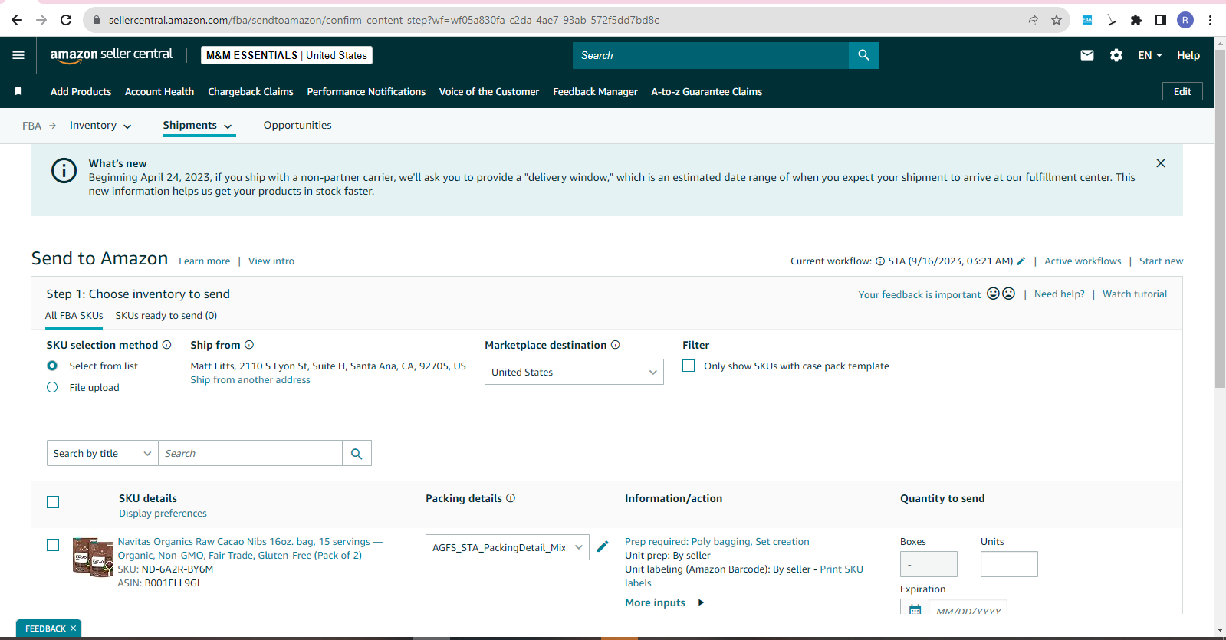This screenshot has width=1226, height=640.
Task: Click the Units quantity input box
Action: [x=1009, y=564]
